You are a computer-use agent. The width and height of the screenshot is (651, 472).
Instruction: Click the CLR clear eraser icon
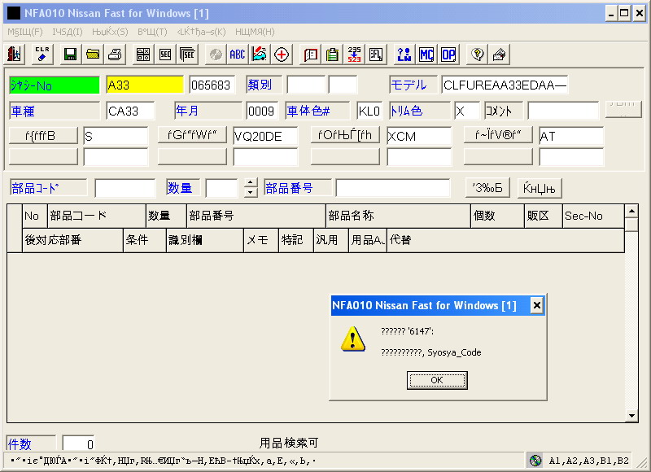pyautogui.click(x=42, y=55)
